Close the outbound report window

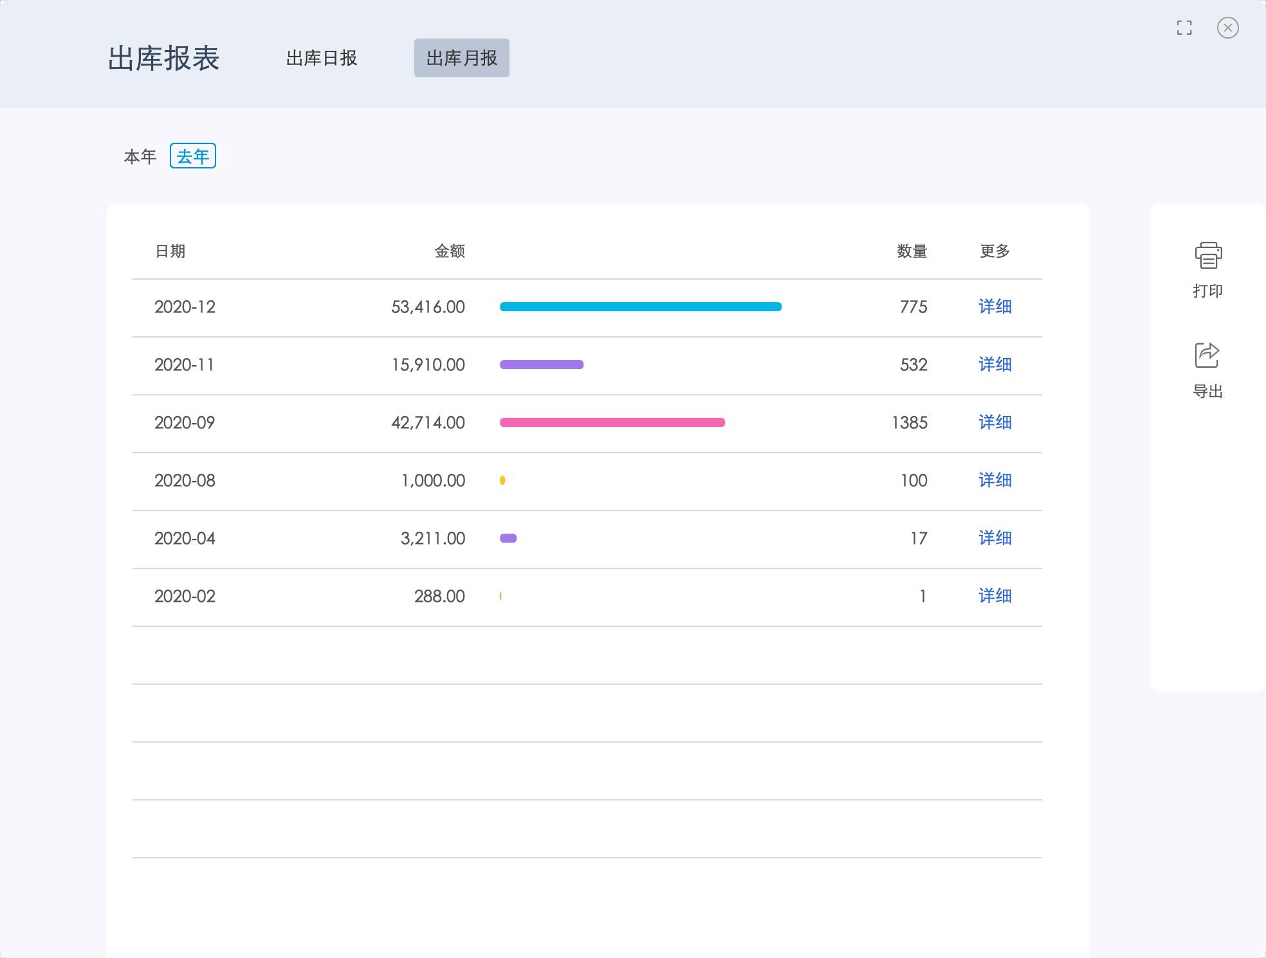pos(1227,28)
